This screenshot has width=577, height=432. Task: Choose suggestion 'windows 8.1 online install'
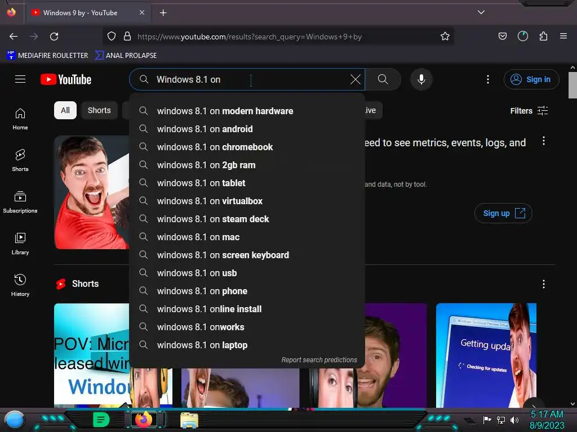[x=247, y=309]
